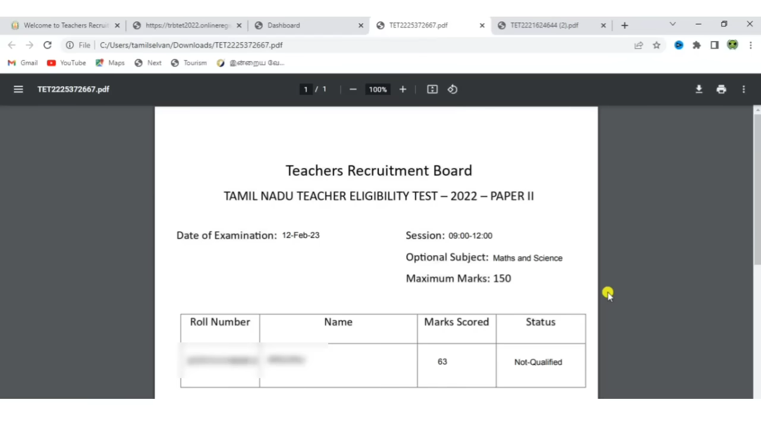The height and width of the screenshot is (428, 761).
Task: Click the Status column header
Action: (x=540, y=322)
